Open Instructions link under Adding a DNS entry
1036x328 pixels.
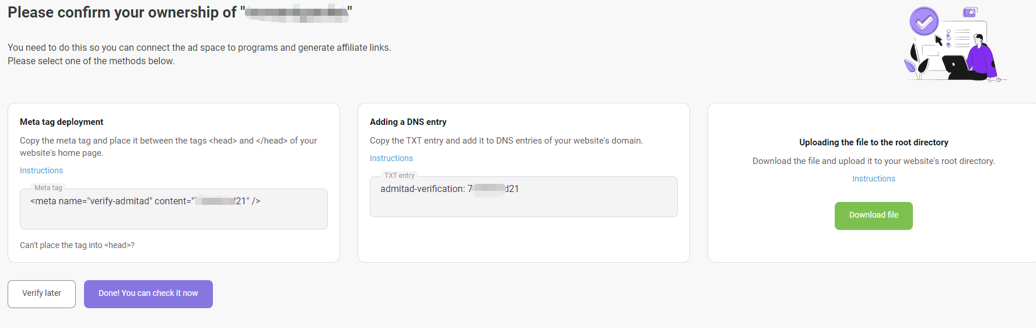[391, 158]
